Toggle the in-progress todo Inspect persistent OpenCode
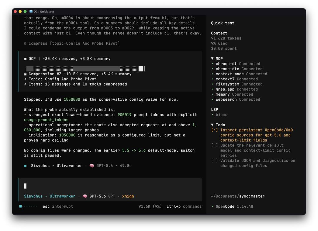Image resolution: width=318 pixels, height=231 pixels. coord(214,130)
